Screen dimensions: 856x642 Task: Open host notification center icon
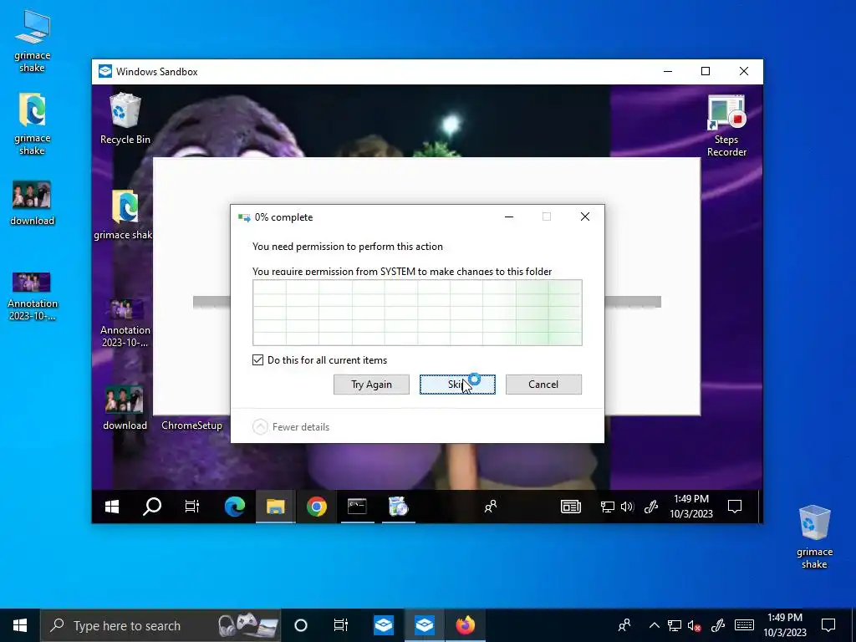(x=828, y=625)
